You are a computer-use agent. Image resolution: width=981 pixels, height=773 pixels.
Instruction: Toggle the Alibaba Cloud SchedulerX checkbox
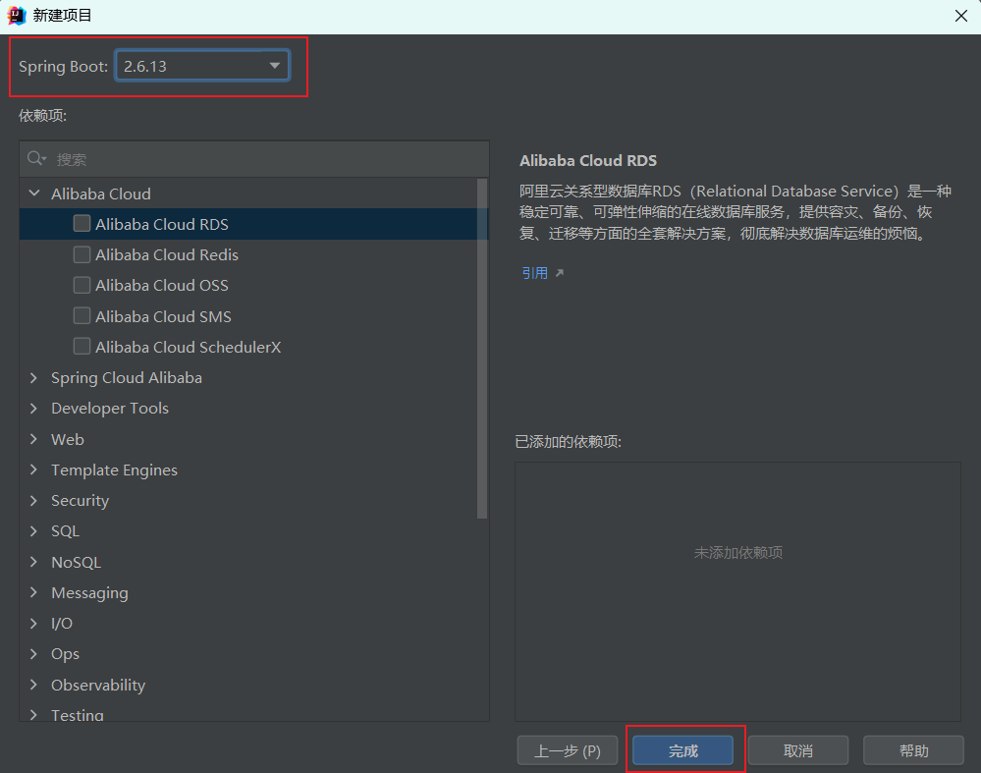coord(82,346)
